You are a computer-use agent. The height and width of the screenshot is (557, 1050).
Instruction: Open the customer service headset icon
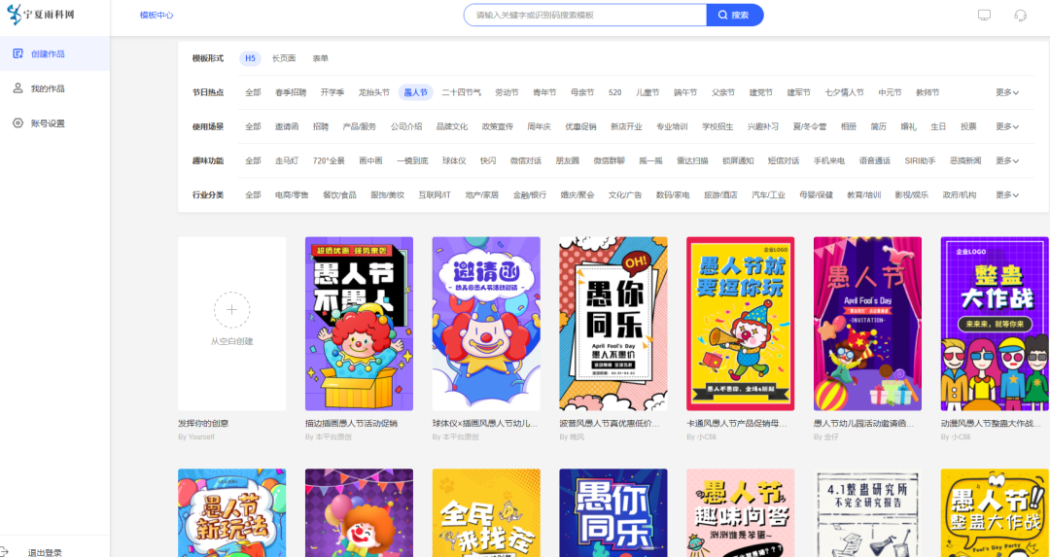click(1021, 15)
